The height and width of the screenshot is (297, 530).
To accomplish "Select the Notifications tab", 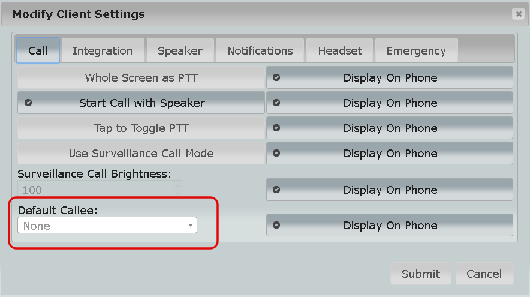I will coord(260,51).
